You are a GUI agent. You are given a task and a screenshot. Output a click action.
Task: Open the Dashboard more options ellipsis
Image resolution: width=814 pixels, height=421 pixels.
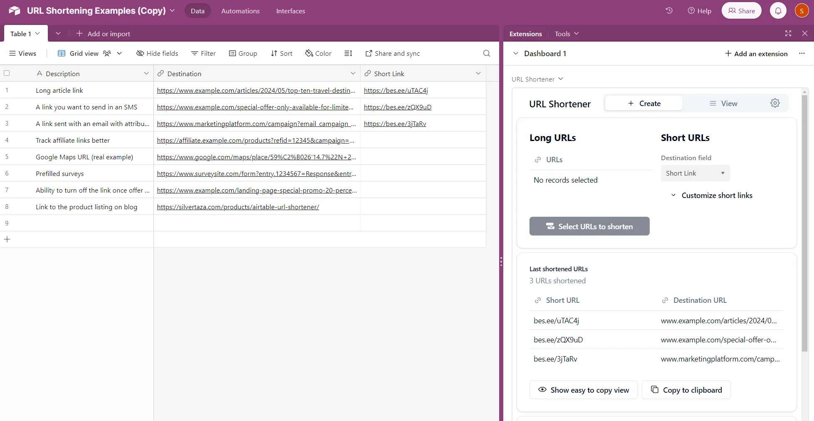tap(802, 53)
